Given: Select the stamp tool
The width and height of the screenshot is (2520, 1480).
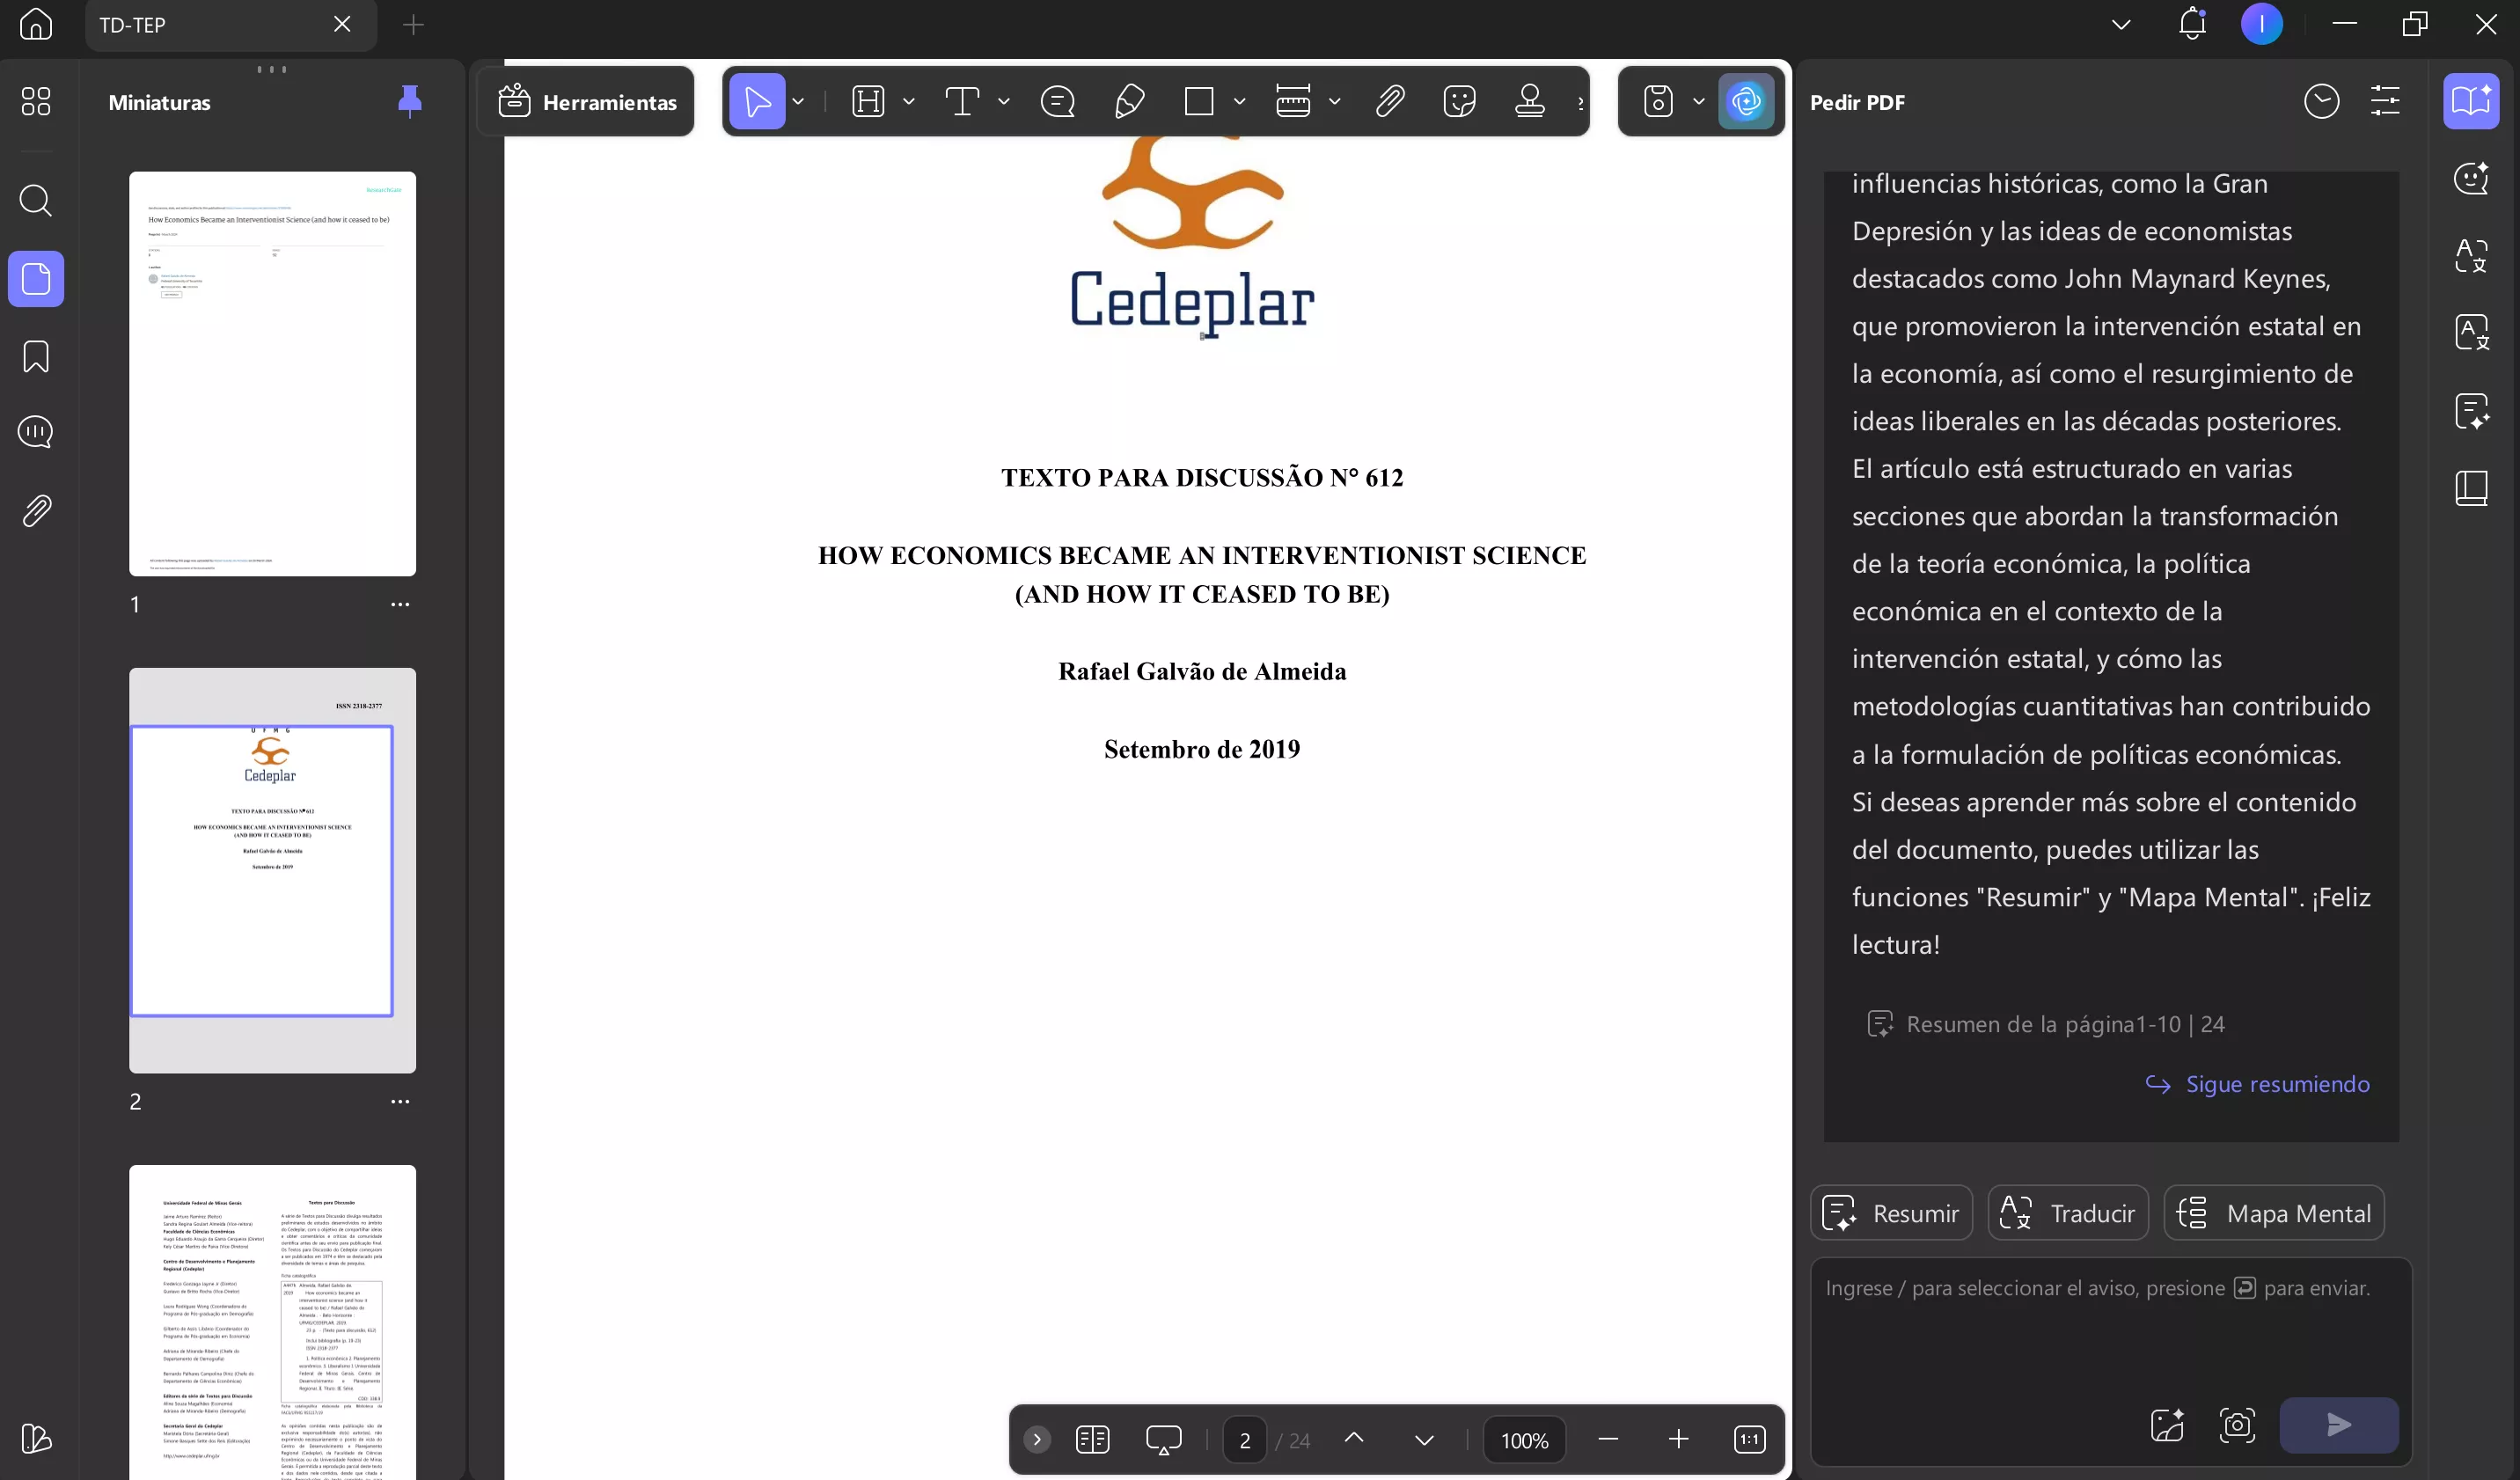Looking at the screenshot, I should pos(1530,101).
